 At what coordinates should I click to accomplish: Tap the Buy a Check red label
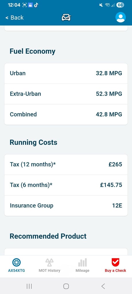point(115,270)
